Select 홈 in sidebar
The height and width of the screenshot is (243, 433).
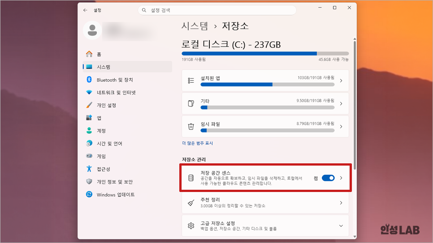[x=128, y=54]
